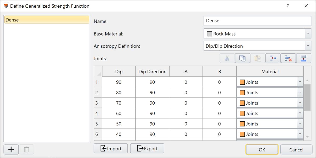
Task: Select the Dense function in the list
Action: click(x=47, y=20)
